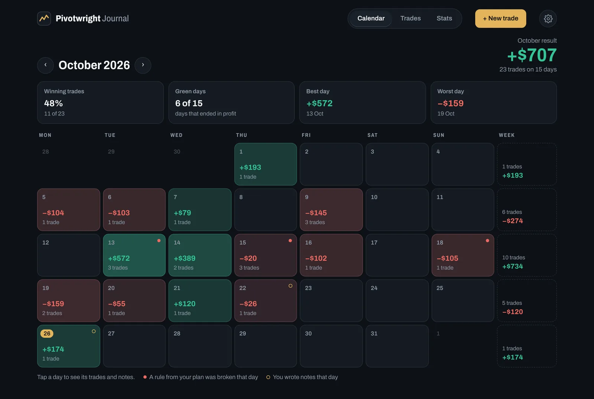Select the 21 Oct day showing +$120
Viewport: 594px width, 399px height.
pyautogui.click(x=200, y=301)
